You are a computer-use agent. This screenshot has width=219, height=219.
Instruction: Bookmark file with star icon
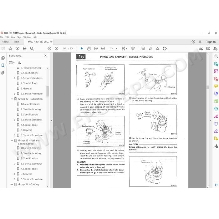[10, 48]
